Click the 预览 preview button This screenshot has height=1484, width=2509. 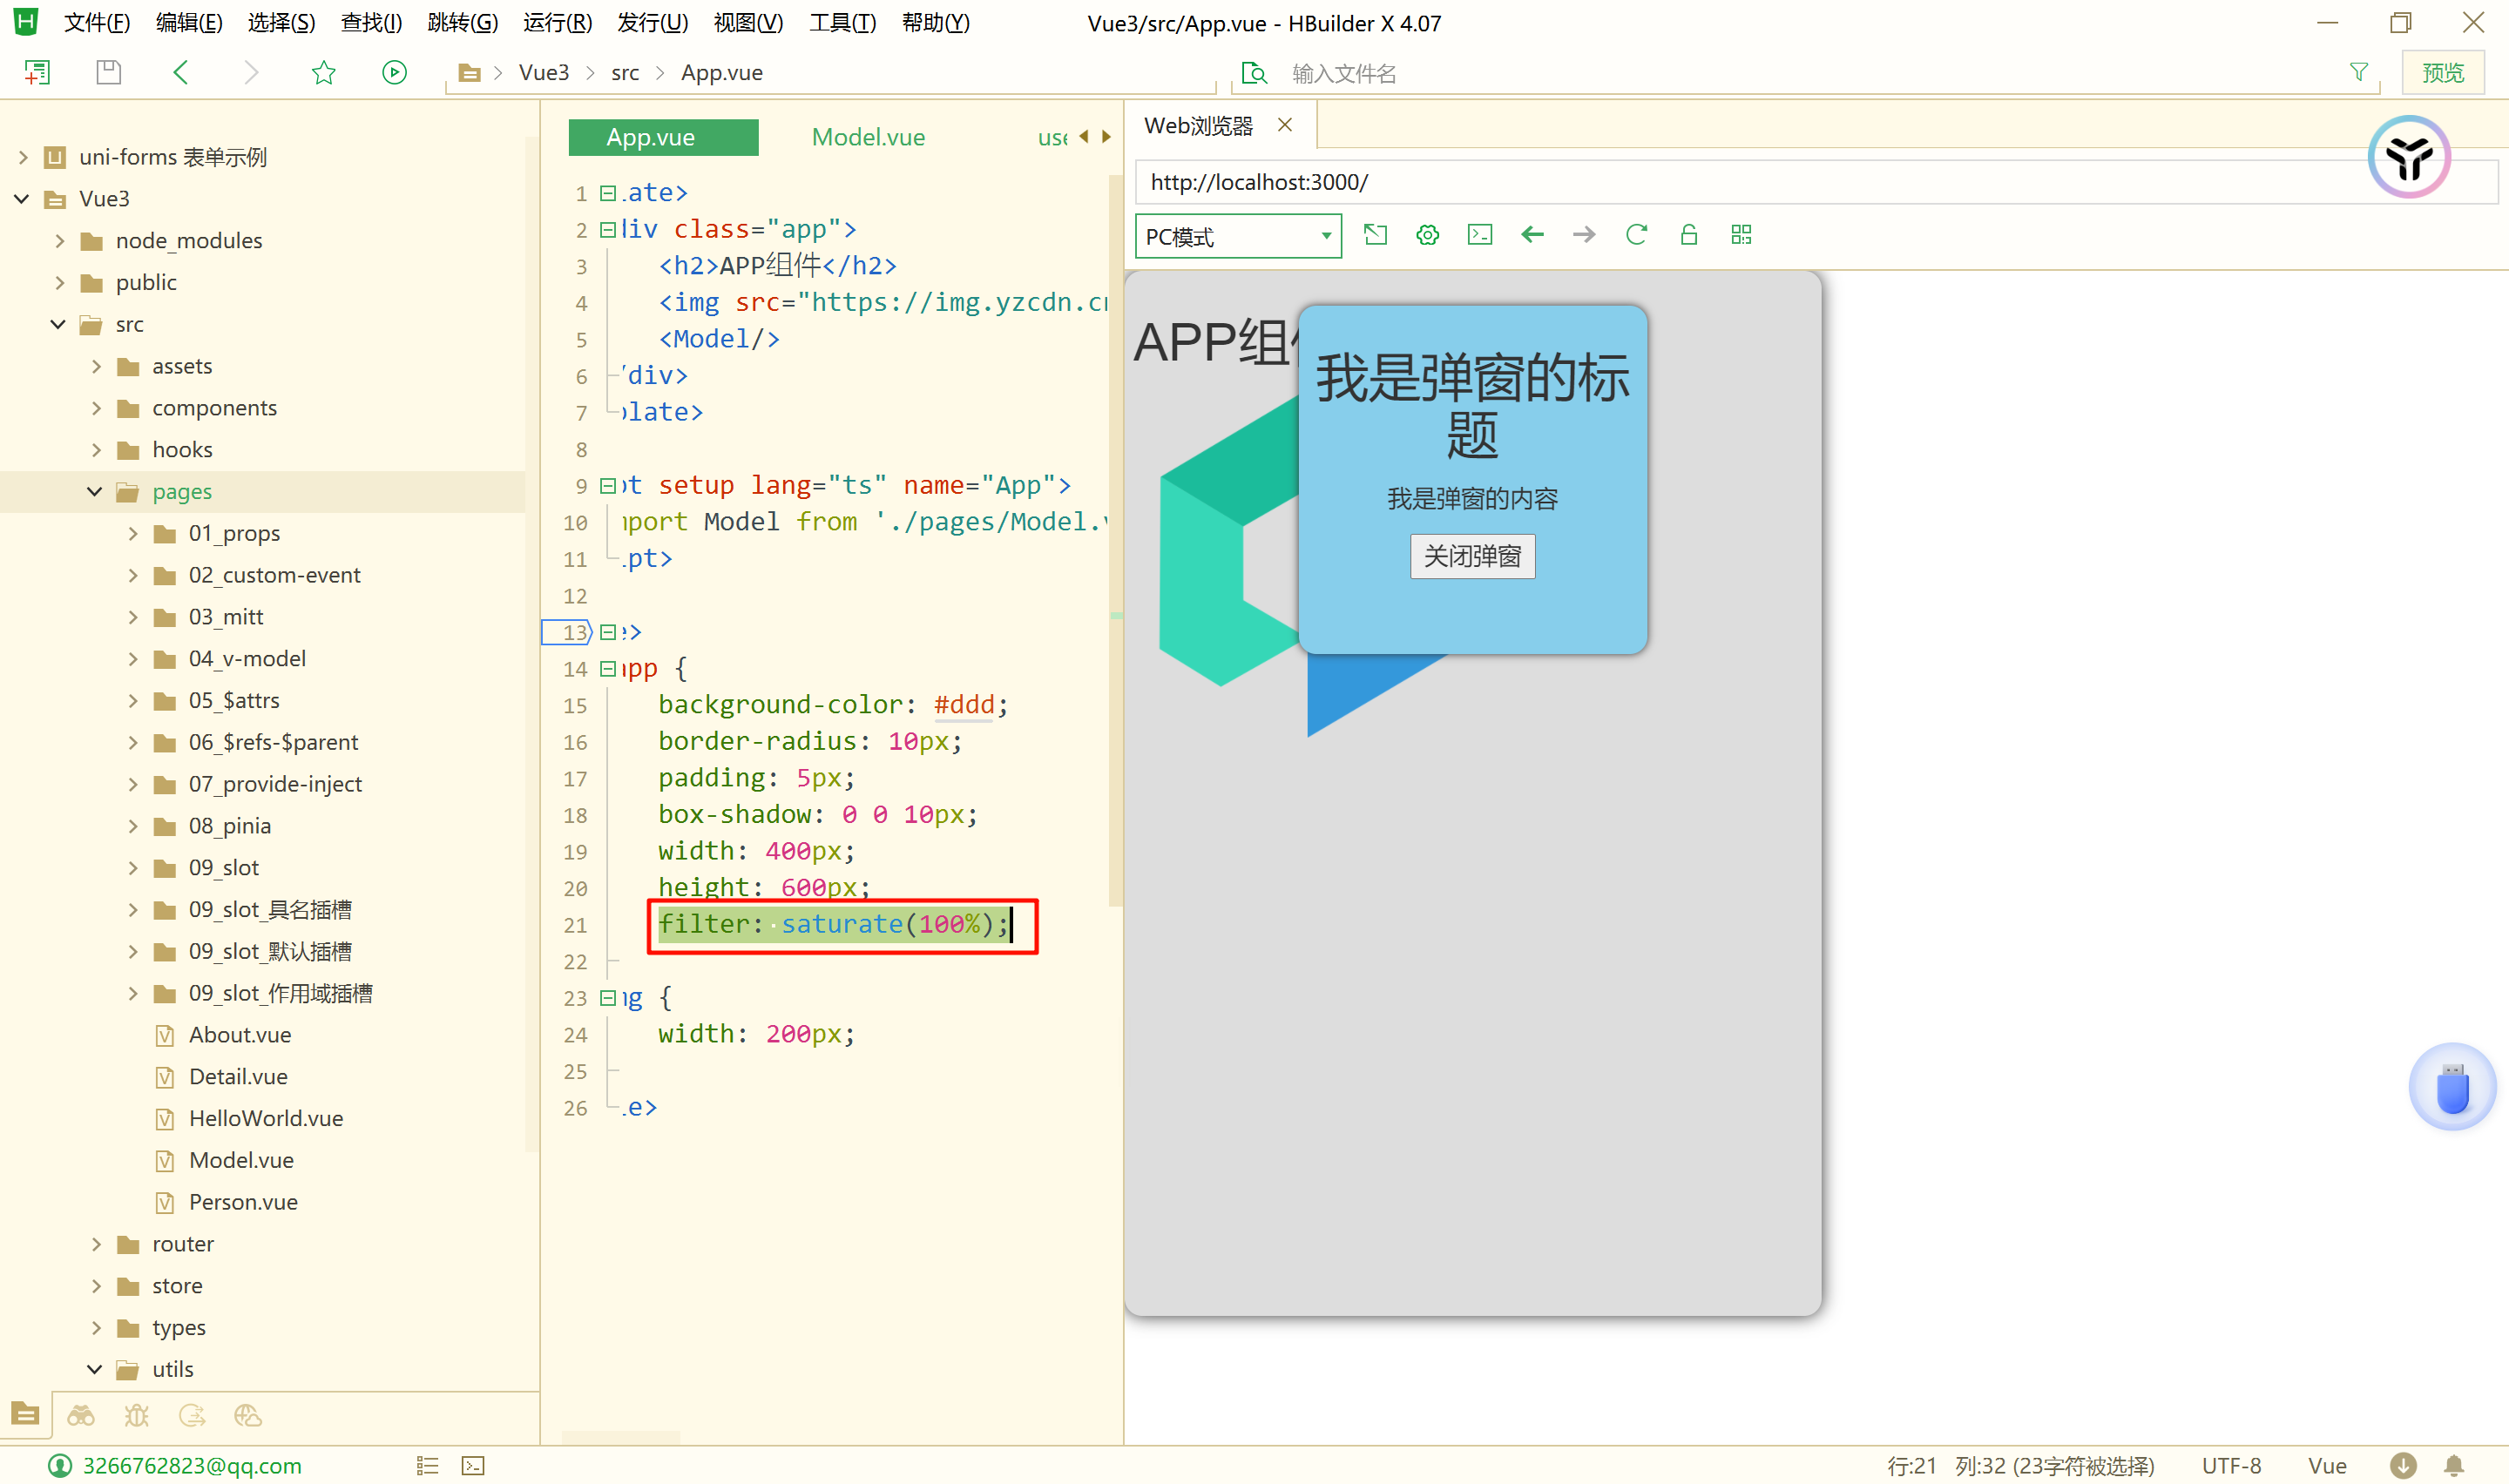[2442, 72]
